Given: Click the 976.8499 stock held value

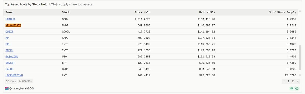Looking at the screenshot, I should pyautogui.click(x=144, y=44).
